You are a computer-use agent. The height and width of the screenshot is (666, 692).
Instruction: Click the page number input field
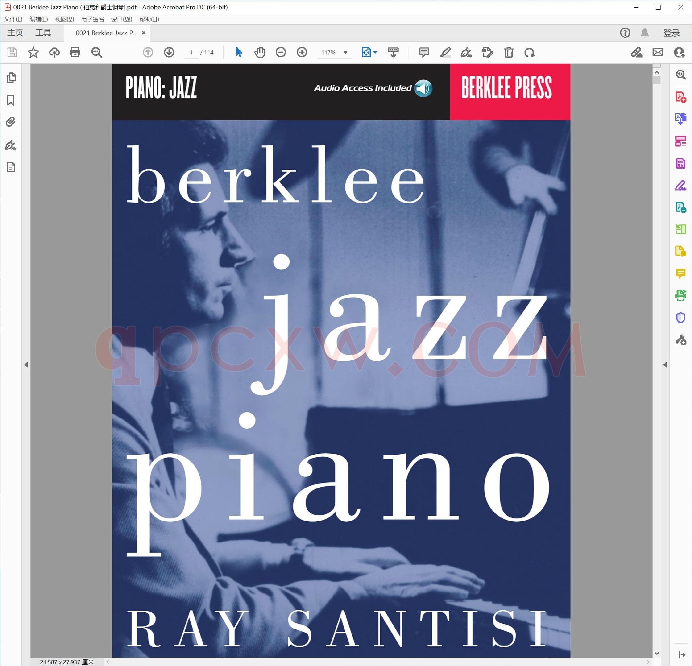pos(191,52)
